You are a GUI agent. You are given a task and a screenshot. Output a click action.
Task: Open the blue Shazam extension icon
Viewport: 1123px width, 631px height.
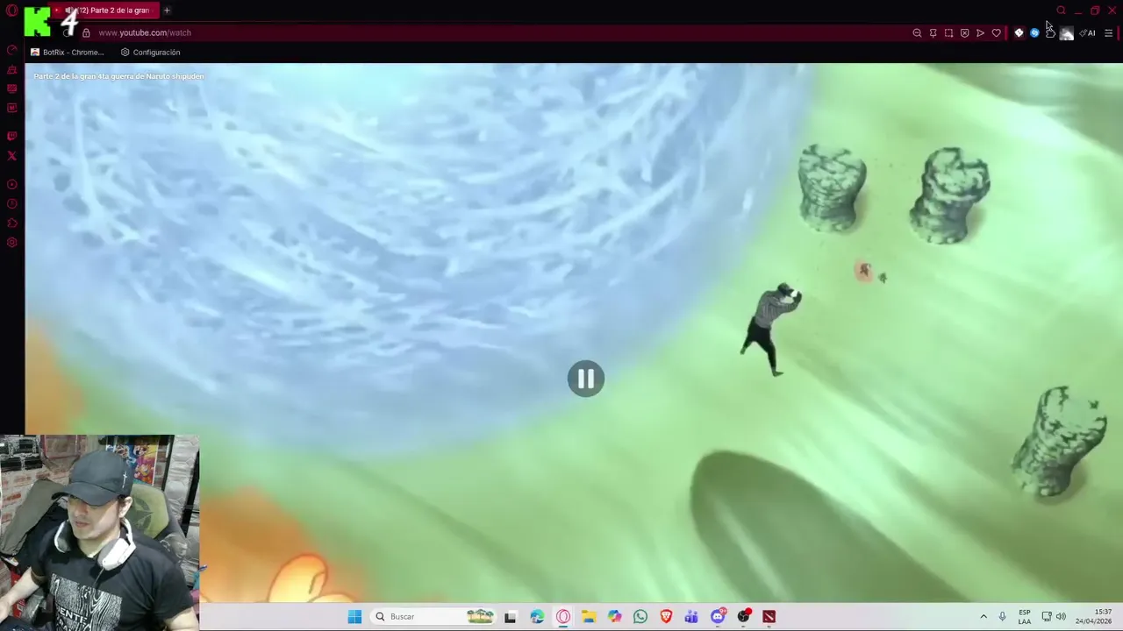click(1034, 33)
